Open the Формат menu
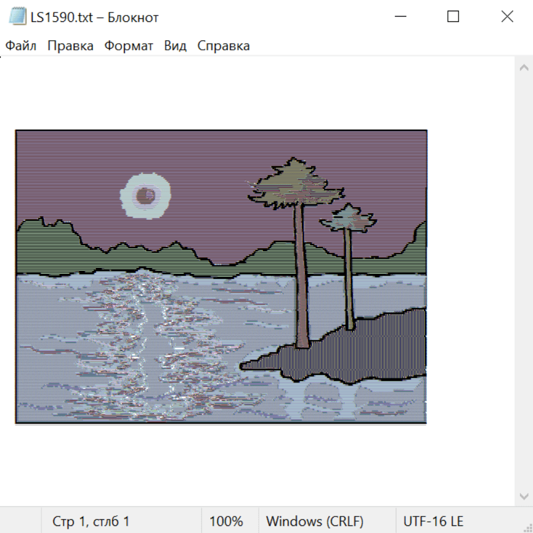This screenshot has height=533, width=533. [129, 46]
